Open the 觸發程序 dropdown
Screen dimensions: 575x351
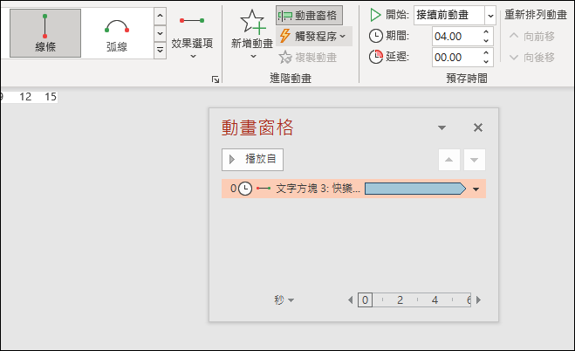314,36
